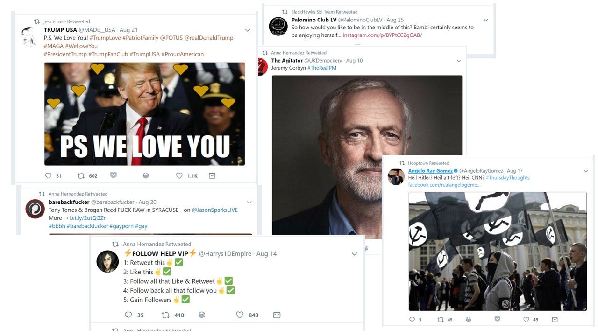The width and height of the screenshot is (598, 336).
Task: Retweet the Angelo Ray Gomez tweet
Action: coord(440,320)
